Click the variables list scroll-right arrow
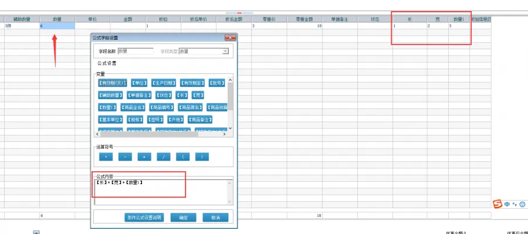 [x=225, y=134]
